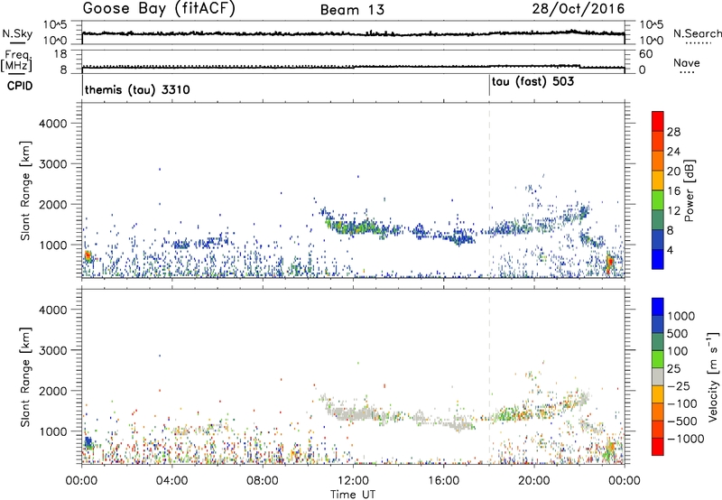
Task: Click the '1000' range tick in the velocity panel
Action: (x=53, y=431)
